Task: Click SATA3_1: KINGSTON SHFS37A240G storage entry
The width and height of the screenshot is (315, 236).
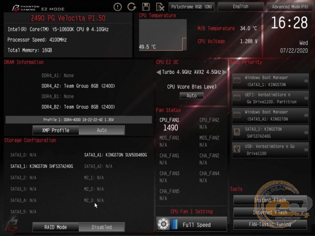Action: coord(42,166)
